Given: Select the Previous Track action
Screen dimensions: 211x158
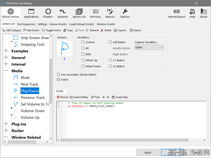Looking at the screenshot, I should tap(33, 98).
